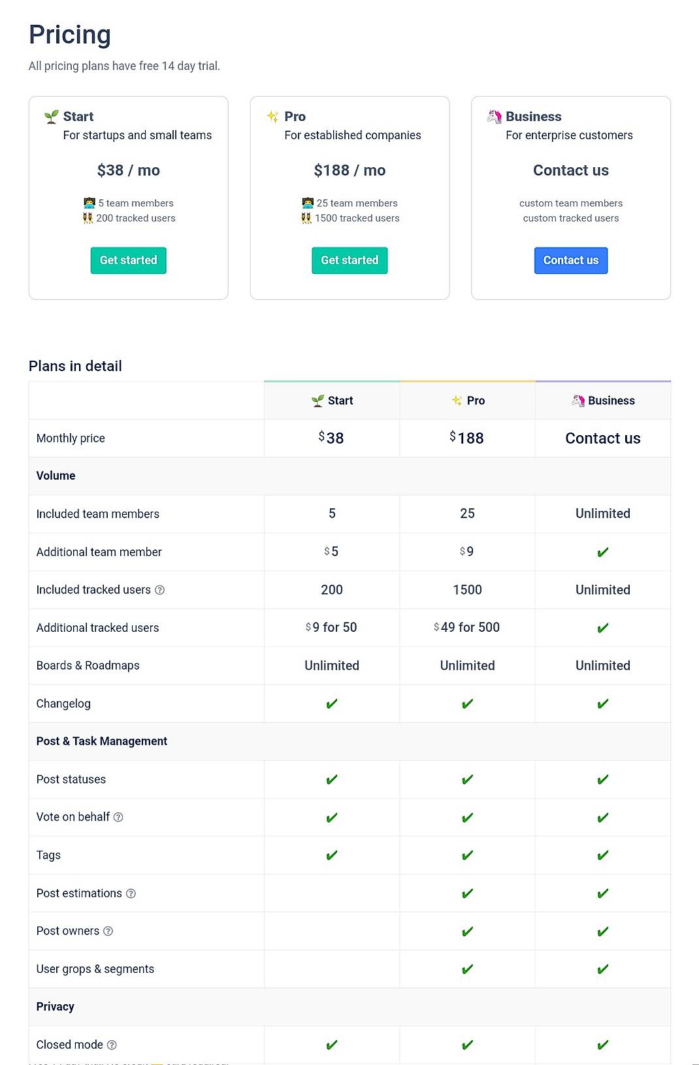Open help icon beside Post estimations
This screenshot has height=1065, width=699.
click(x=131, y=893)
